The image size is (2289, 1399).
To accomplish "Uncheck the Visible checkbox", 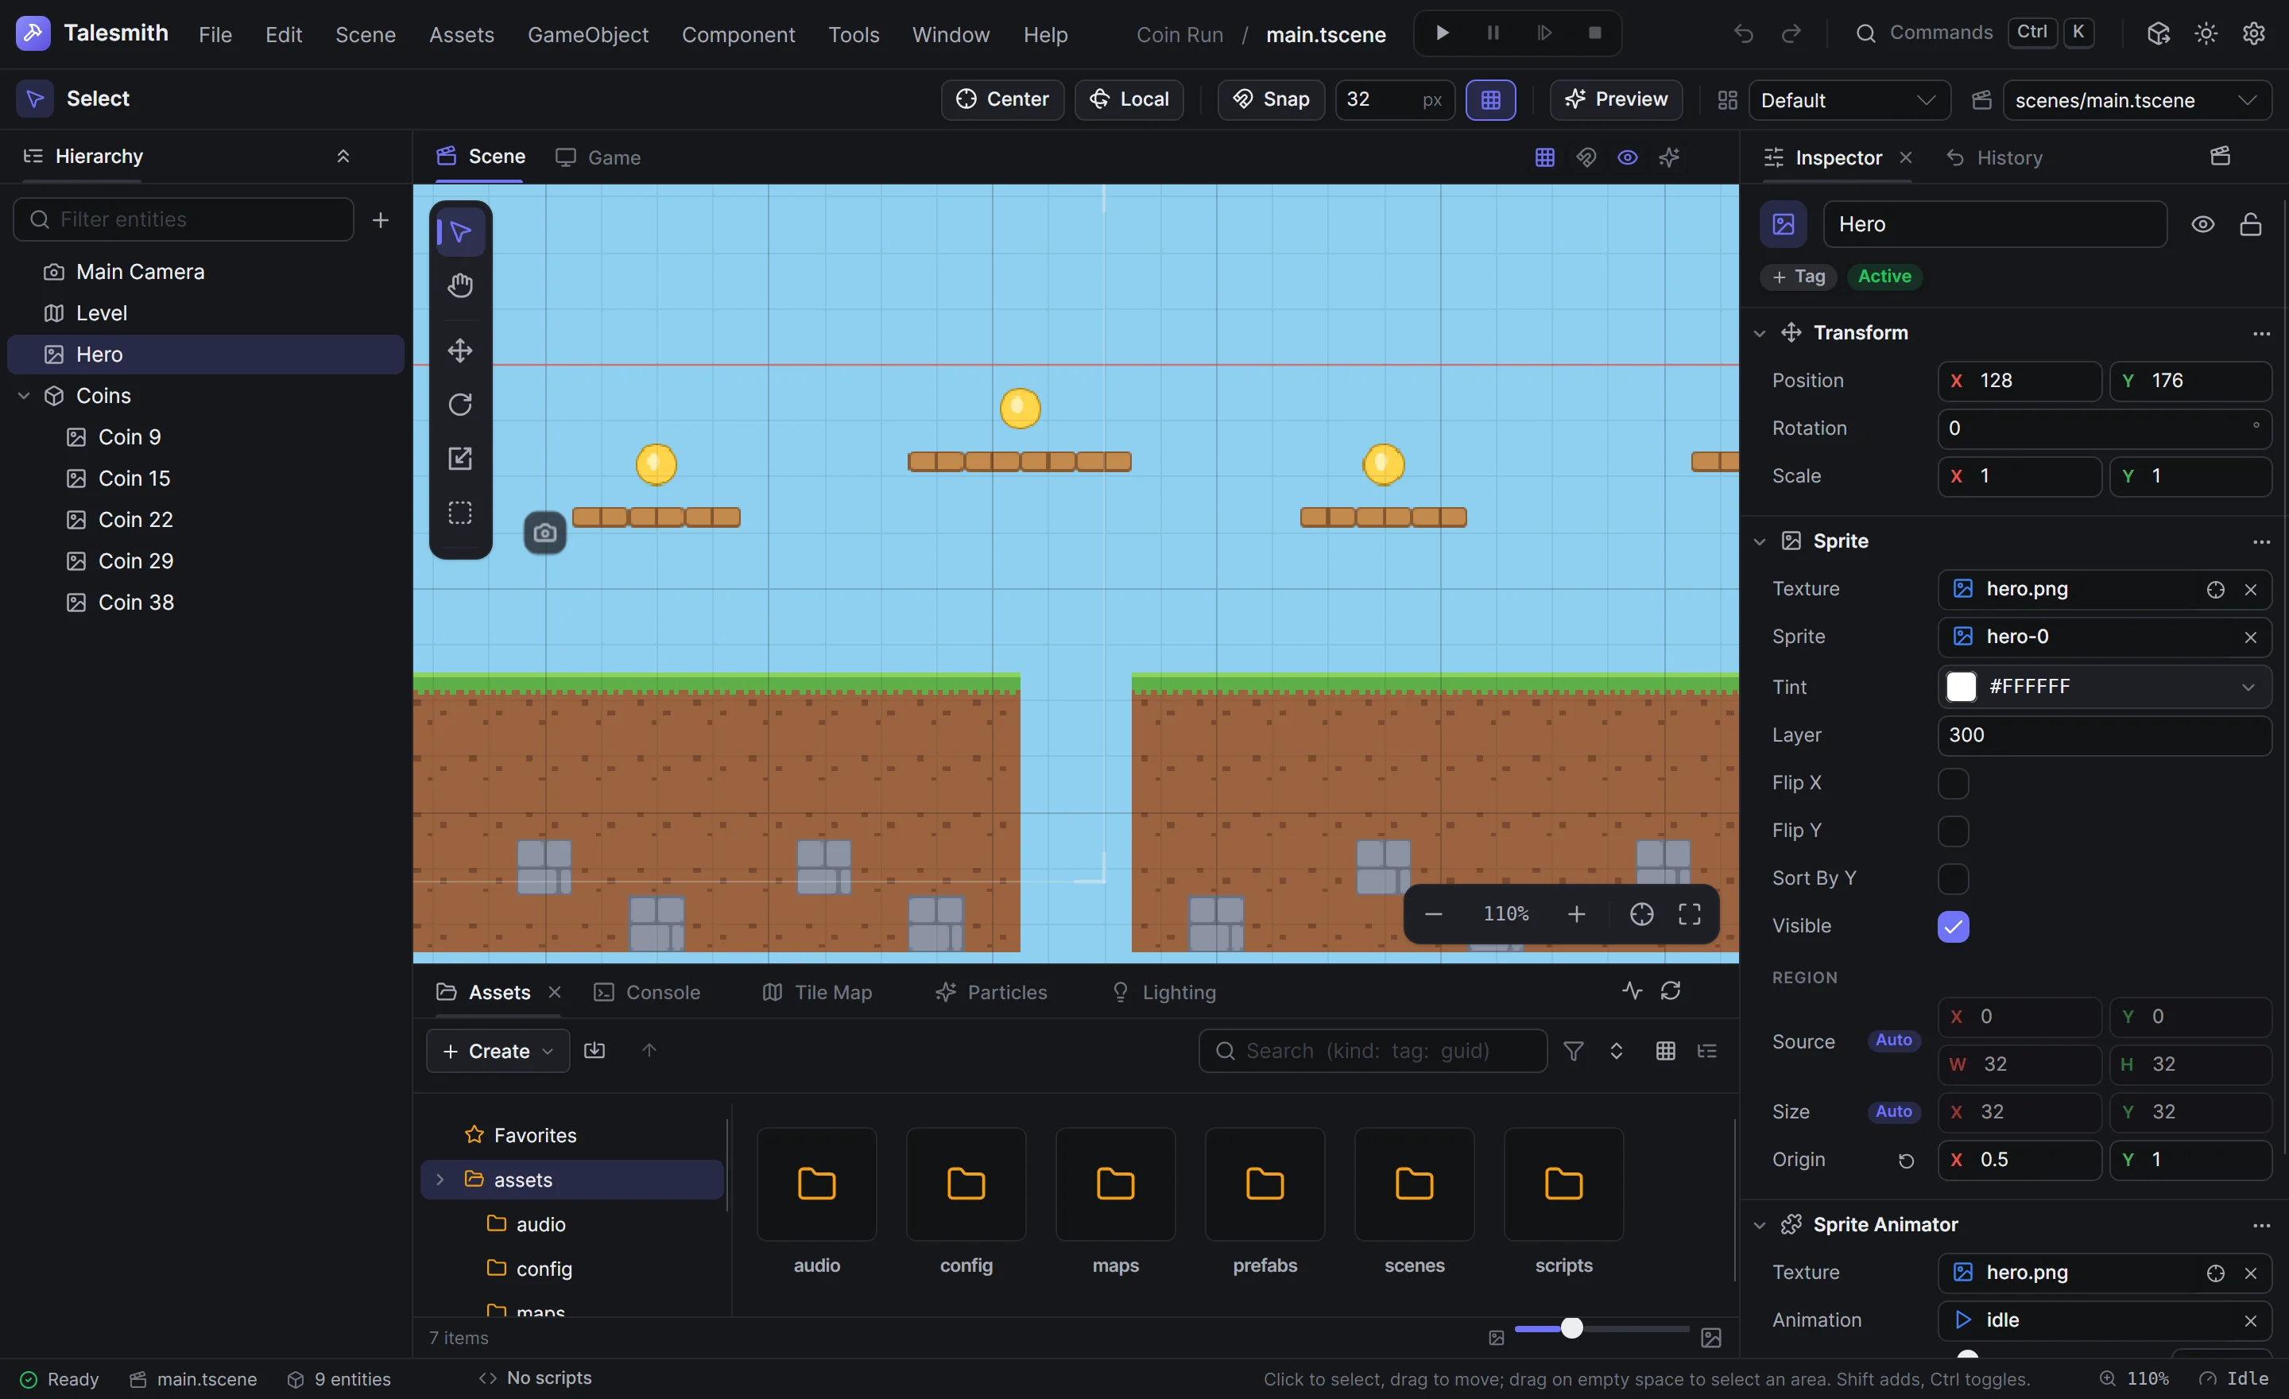I will pos(1953,926).
